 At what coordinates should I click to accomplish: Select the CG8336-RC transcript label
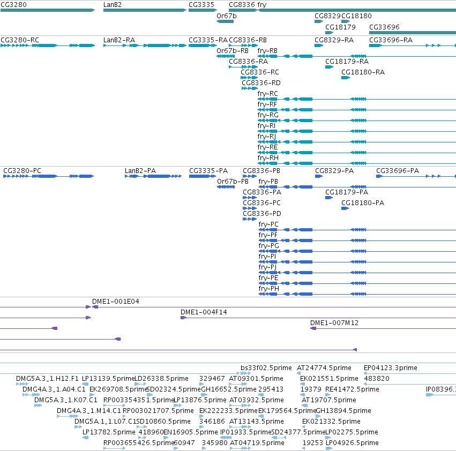point(259,72)
